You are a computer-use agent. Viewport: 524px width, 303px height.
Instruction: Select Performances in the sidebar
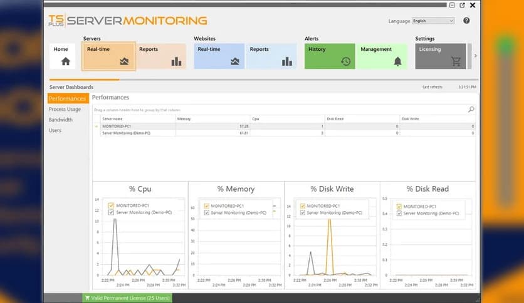[x=68, y=98]
